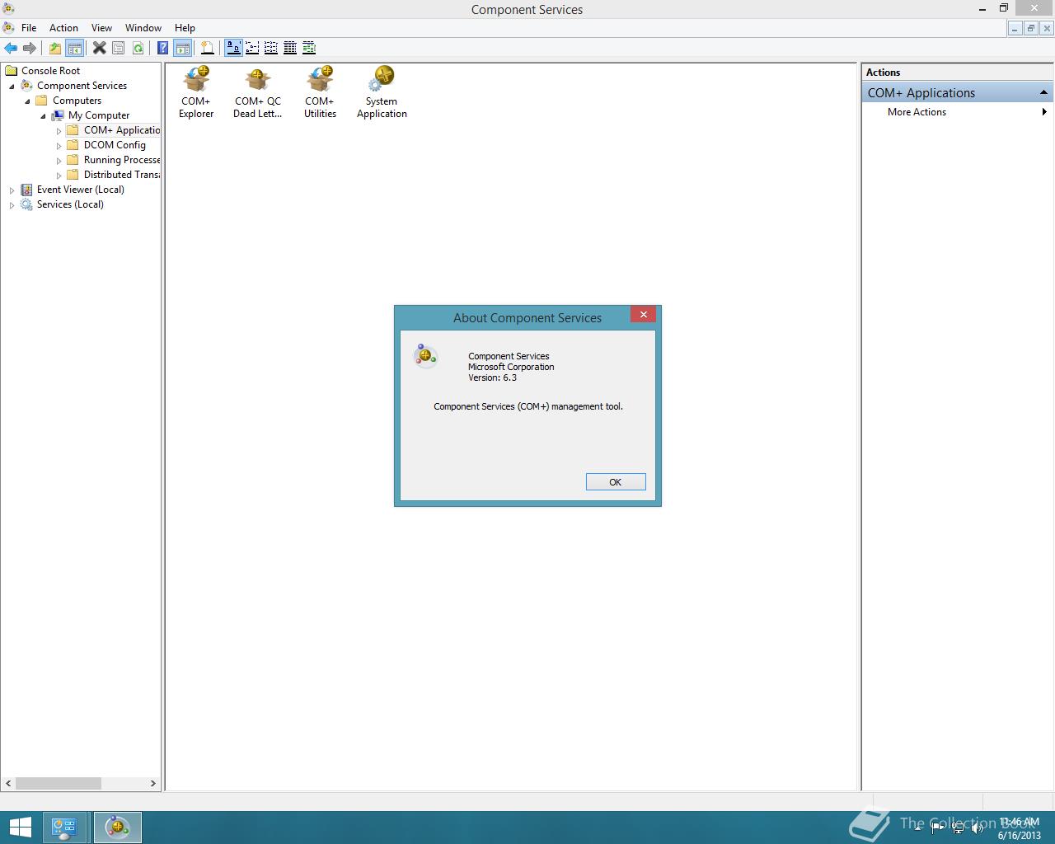1055x844 pixels.
Task: Select the COM+ Explorer application icon
Action: tap(196, 93)
